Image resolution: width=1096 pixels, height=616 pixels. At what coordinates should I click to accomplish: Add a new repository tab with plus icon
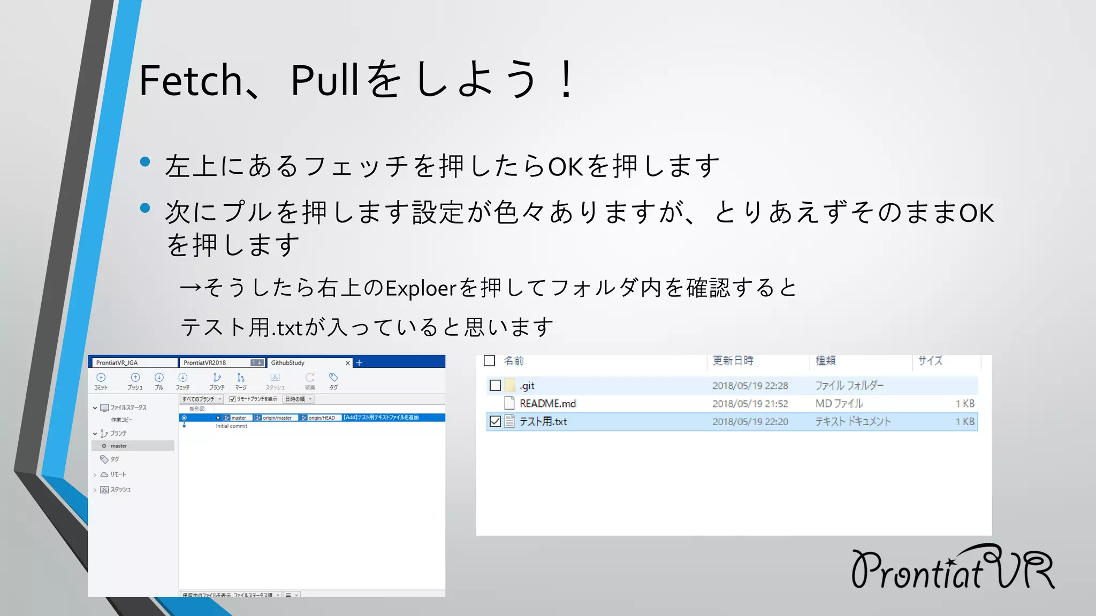[x=359, y=363]
